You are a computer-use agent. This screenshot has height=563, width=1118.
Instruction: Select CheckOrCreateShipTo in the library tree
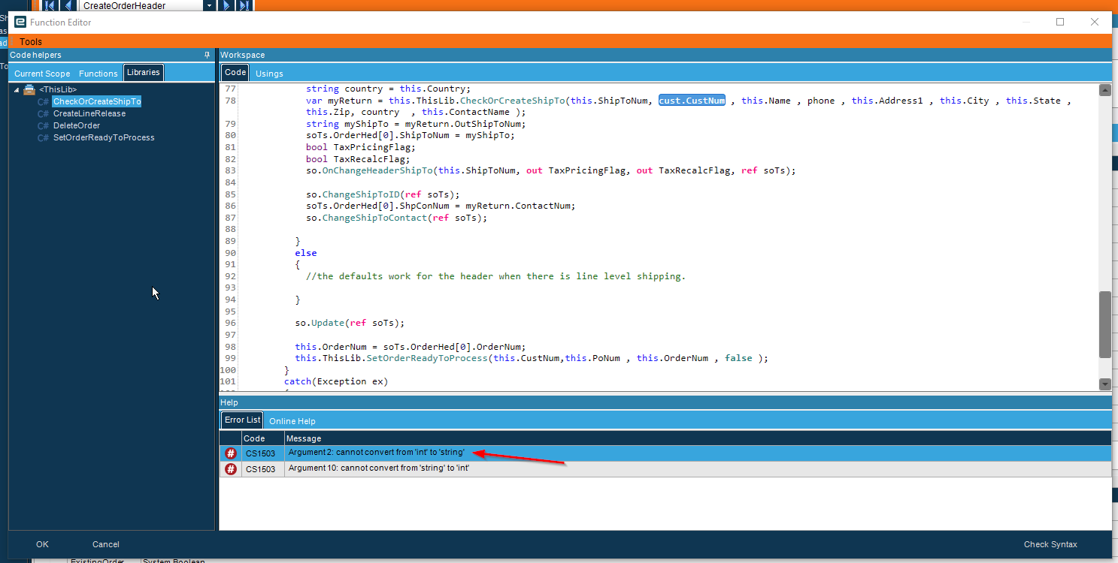97,101
